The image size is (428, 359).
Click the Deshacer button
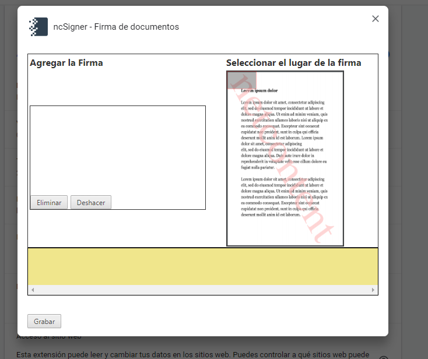(91, 203)
